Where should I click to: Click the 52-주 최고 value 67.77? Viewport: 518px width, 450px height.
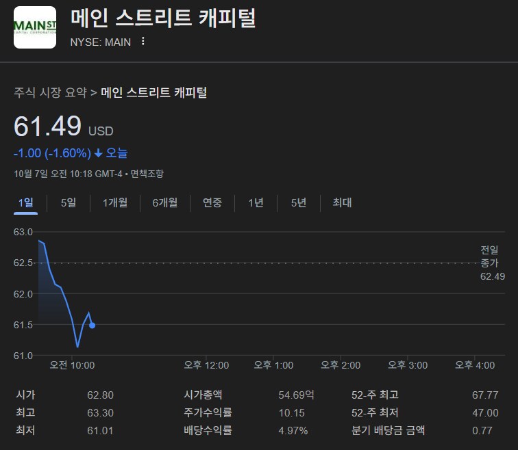(x=485, y=395)
